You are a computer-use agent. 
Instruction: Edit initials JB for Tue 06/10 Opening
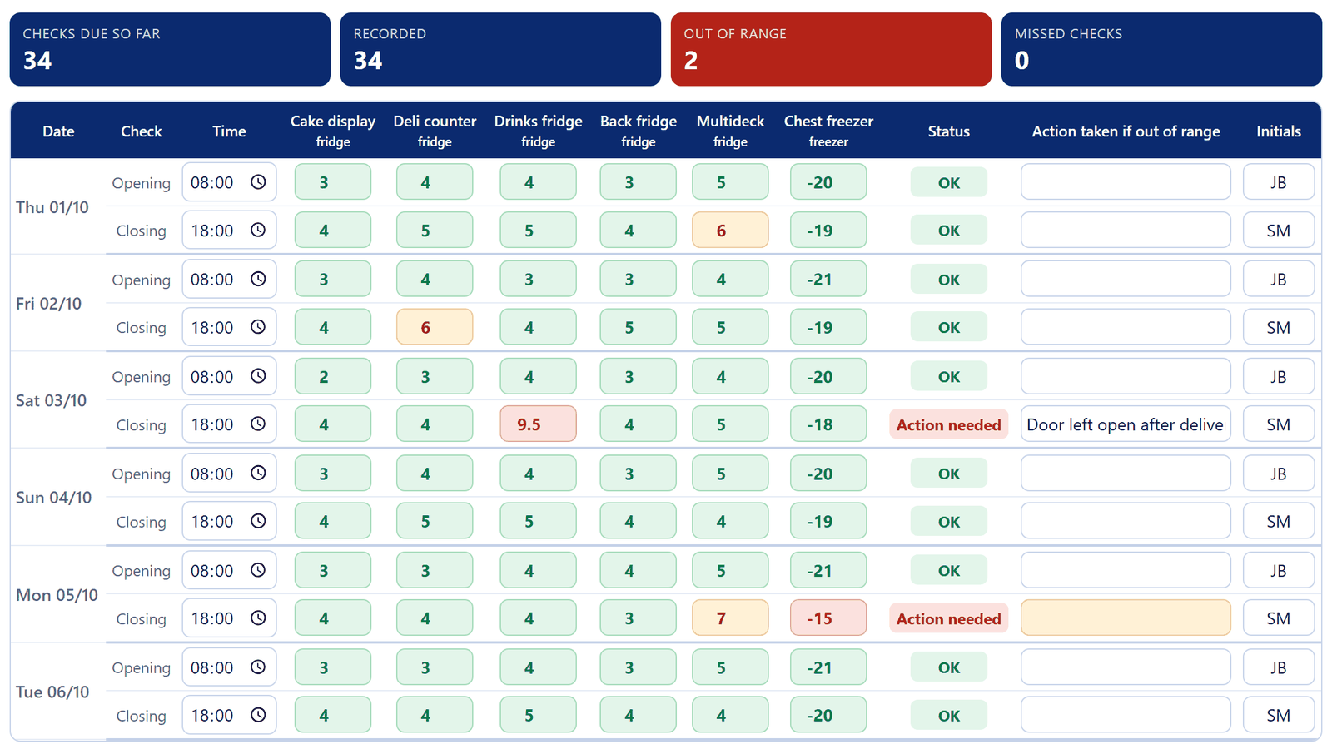click(x=1279, y=667)
